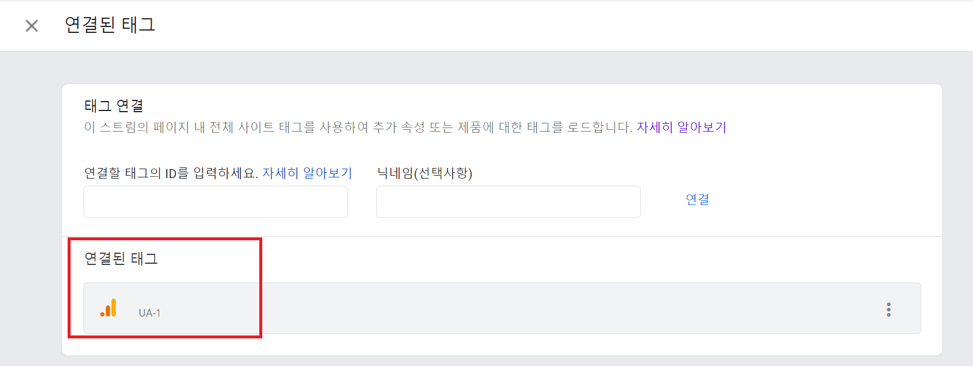Click the Analytics bar-chart icon beside UA-1
The width and height of the screenshot is (973, 366).
(108, 308)
